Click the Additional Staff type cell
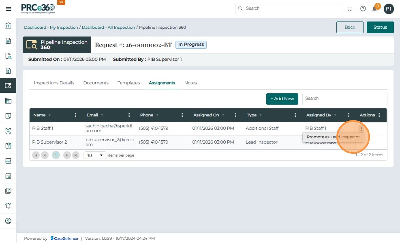Viewport: 400px width, 243px height. 262,128
